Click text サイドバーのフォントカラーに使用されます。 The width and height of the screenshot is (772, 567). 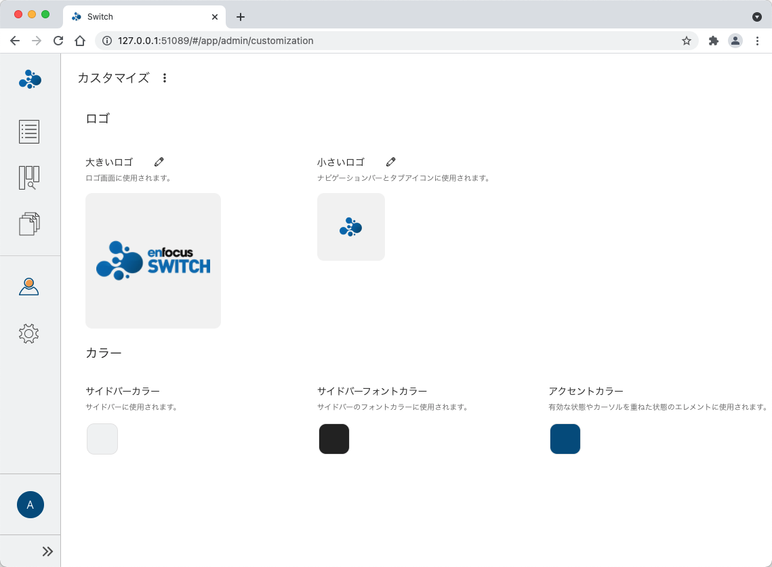393,407
